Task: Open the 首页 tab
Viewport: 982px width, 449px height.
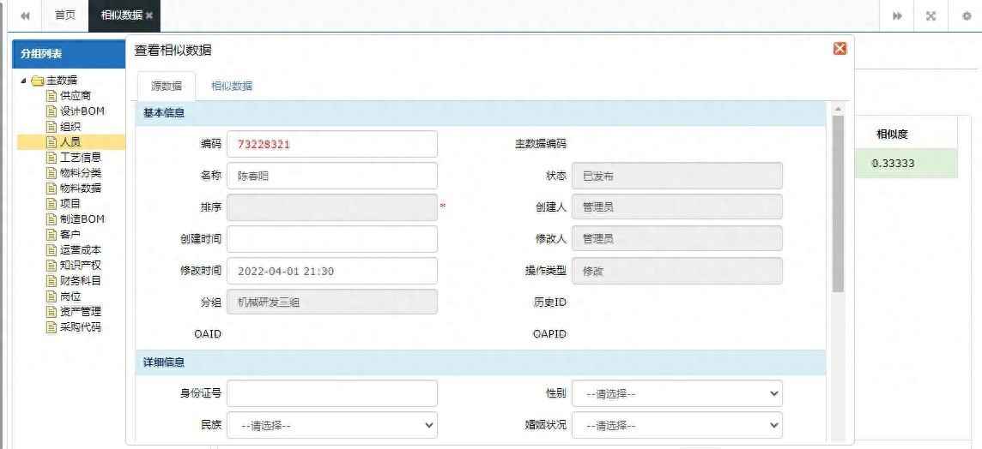Action: click(65, 15)
